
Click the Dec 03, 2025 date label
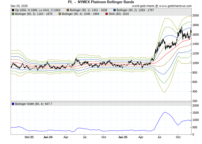(x=12, y=6)
